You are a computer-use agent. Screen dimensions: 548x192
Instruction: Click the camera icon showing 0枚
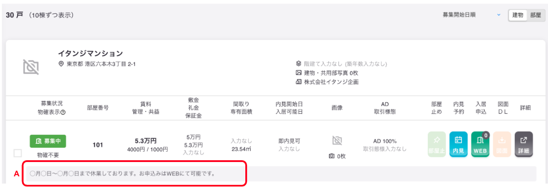(x=331, y=156)
